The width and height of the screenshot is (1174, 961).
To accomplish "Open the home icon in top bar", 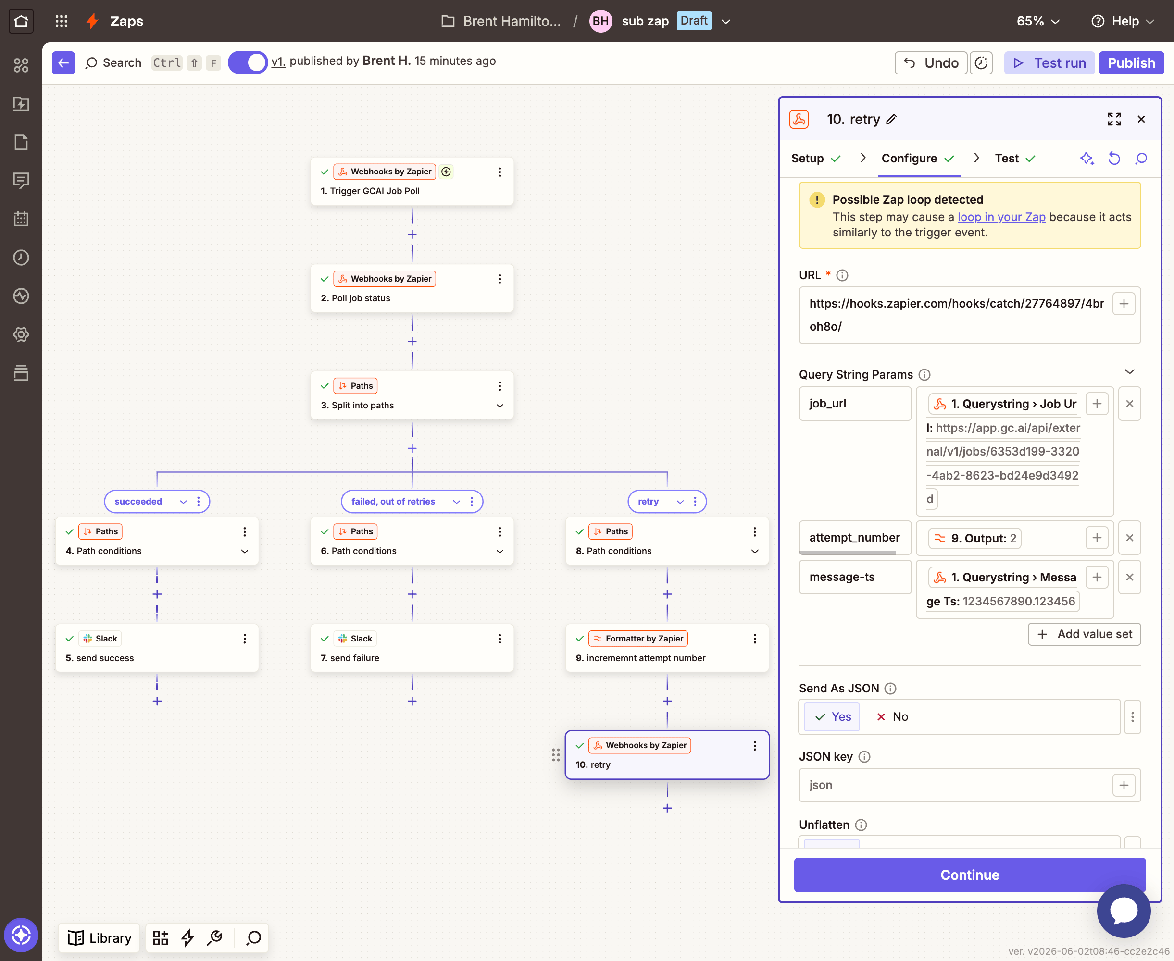I will [21, 21].
